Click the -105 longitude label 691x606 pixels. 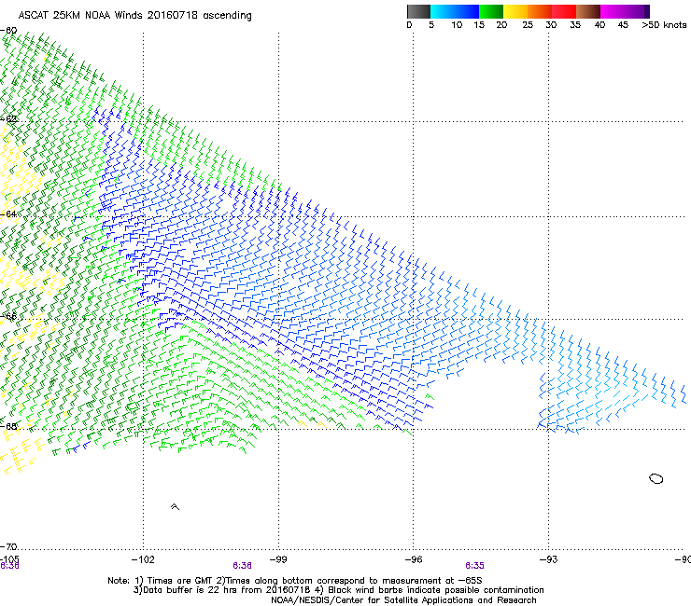point(9,558)
